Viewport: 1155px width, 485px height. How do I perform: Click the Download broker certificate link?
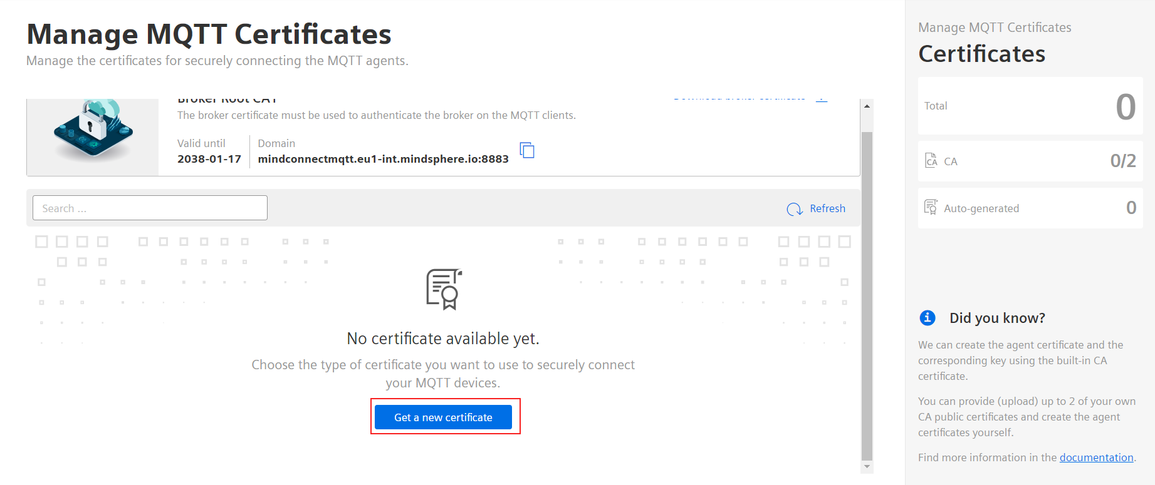coord(740,99)
